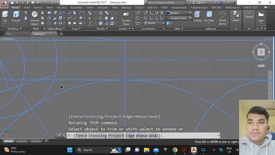
Task: Open the Visualize ribbon tab
Action: point(62,8)
